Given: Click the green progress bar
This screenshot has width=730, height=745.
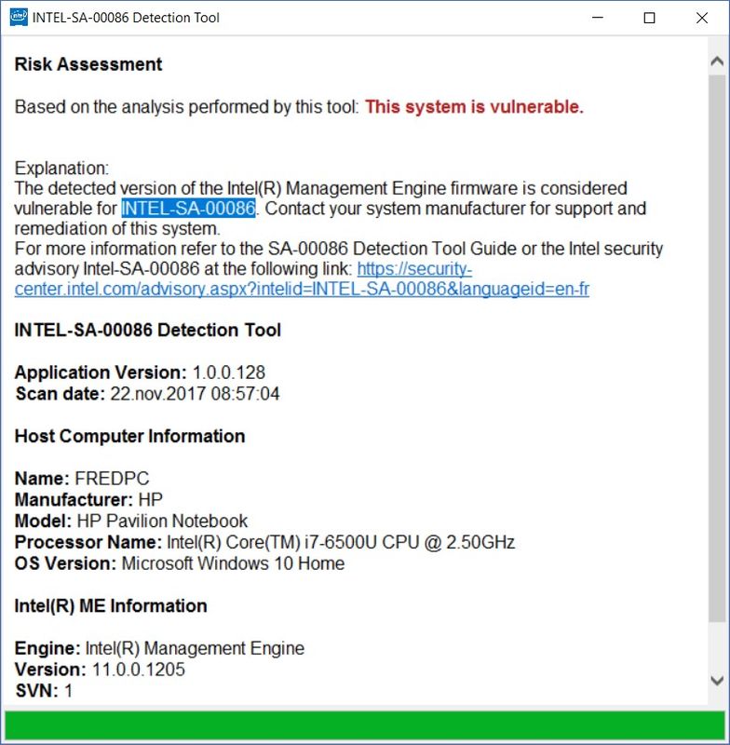Looking at the screenshot, I should pyautogui.click(x=364, y=725).
